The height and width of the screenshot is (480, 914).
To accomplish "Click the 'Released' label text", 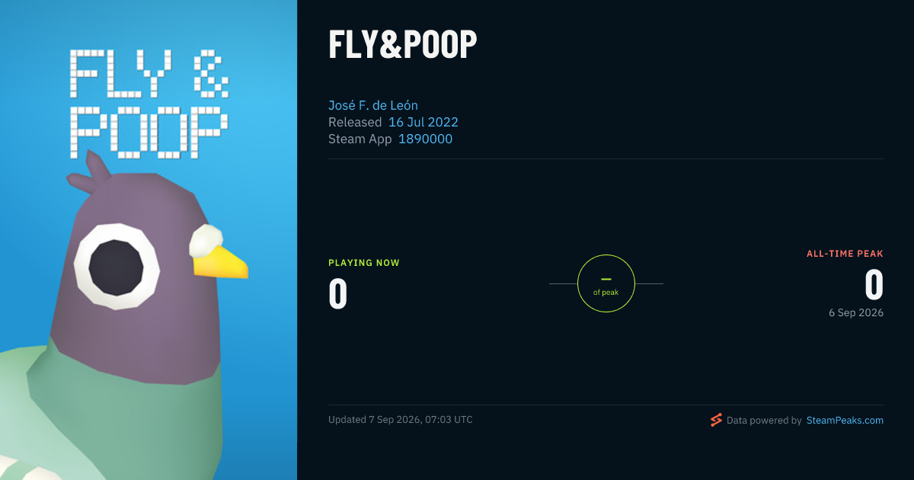I will point(355,122).
